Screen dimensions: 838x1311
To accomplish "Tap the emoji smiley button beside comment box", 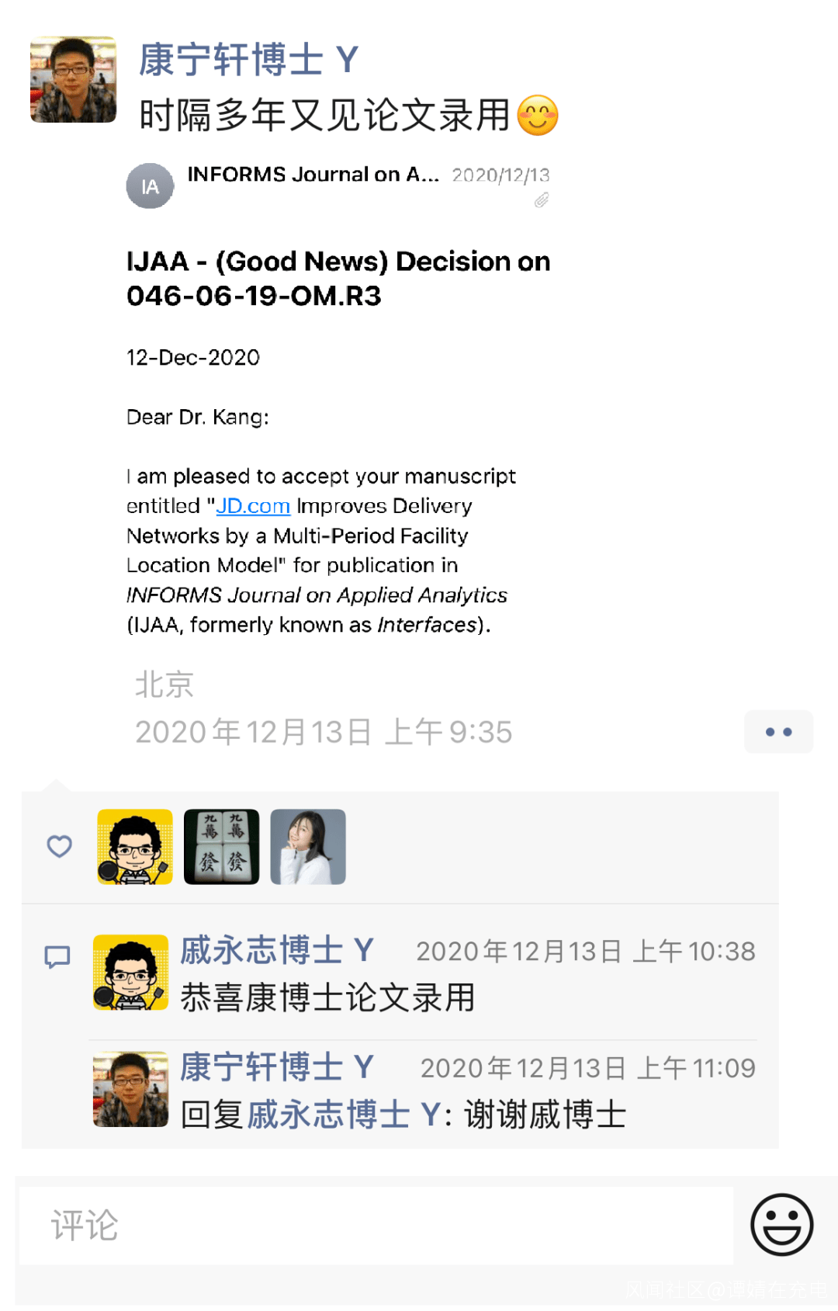I will [x=781, y=1224].
